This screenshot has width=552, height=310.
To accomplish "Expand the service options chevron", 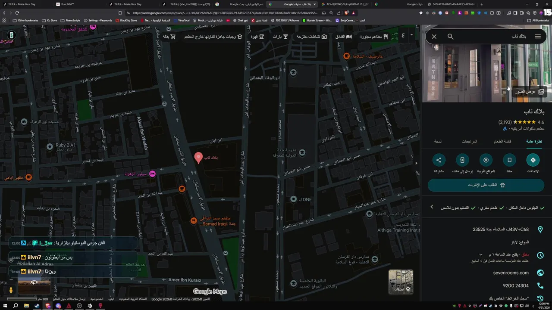I will click(x=432, y=208).
